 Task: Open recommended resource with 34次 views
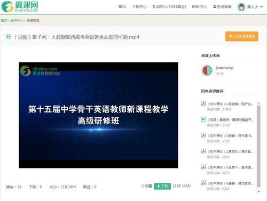(230, 183)
